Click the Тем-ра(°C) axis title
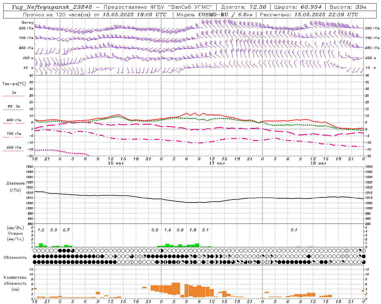The width and height of the screenshot is (381, 304). coord(14,84)
